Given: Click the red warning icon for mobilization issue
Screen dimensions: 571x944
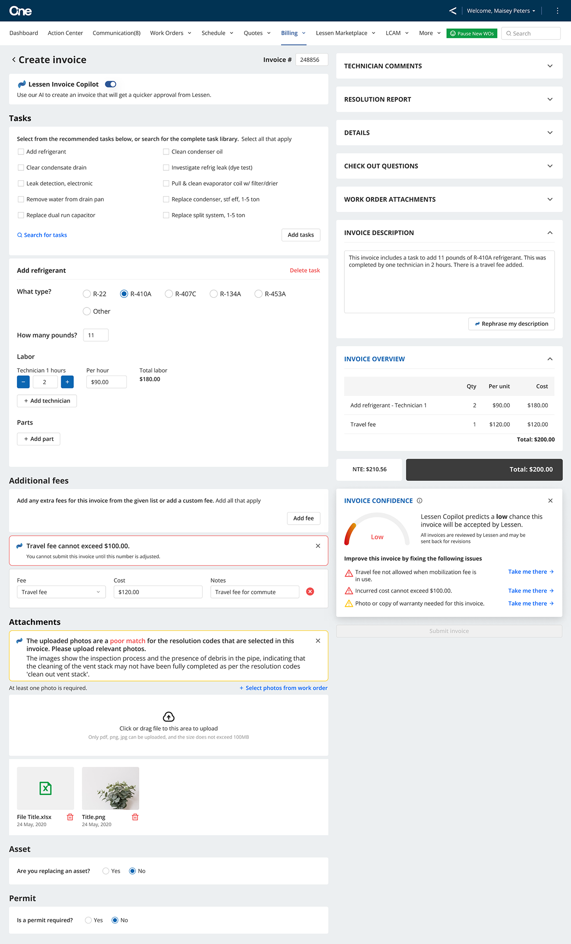Looking at the screenshot, I should coord(349,573).
